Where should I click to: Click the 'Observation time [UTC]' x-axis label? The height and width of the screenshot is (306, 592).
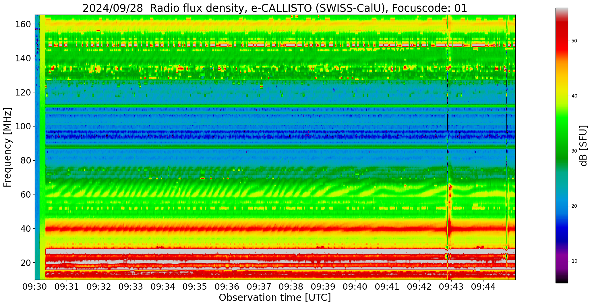point(275,297)
